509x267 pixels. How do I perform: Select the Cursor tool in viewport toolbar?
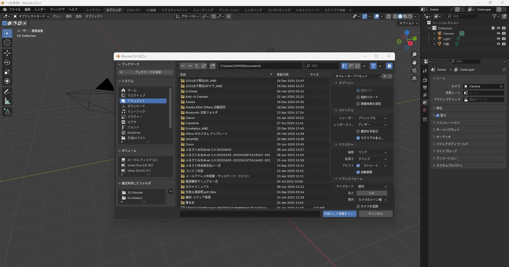(x=7, y=43)
